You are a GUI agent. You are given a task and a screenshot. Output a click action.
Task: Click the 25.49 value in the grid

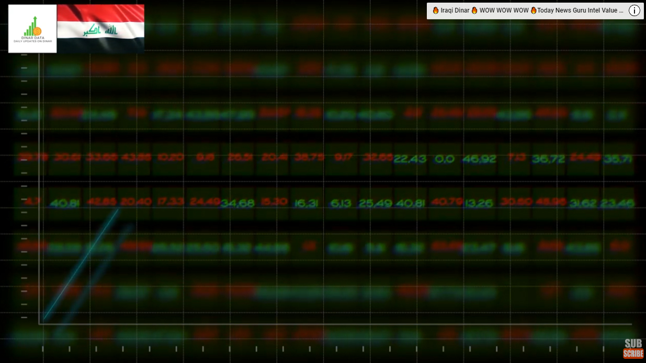tap(376, 203)
